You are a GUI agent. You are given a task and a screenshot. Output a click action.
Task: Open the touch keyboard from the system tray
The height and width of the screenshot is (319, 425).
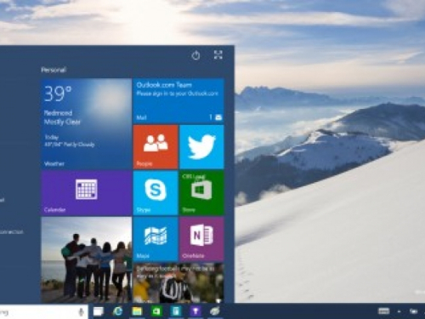click(x=383, y=311)
